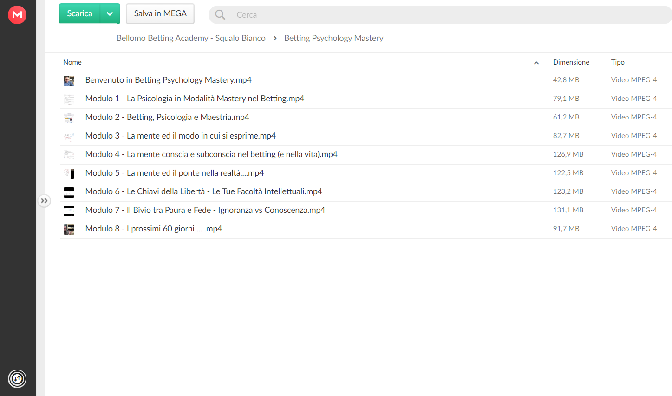Screen dimensions: 672x396
Task: Sort files by Tipo column
Action: [x=618, y=62]
